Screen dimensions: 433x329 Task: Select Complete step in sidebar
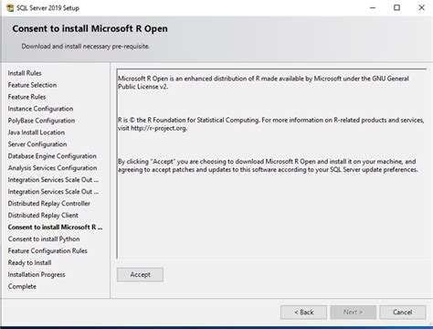tap(22, 287)
